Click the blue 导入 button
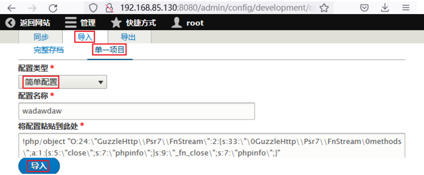Viewport: 424px width, 175px height. pyautogui.click(x=39, y=166)
